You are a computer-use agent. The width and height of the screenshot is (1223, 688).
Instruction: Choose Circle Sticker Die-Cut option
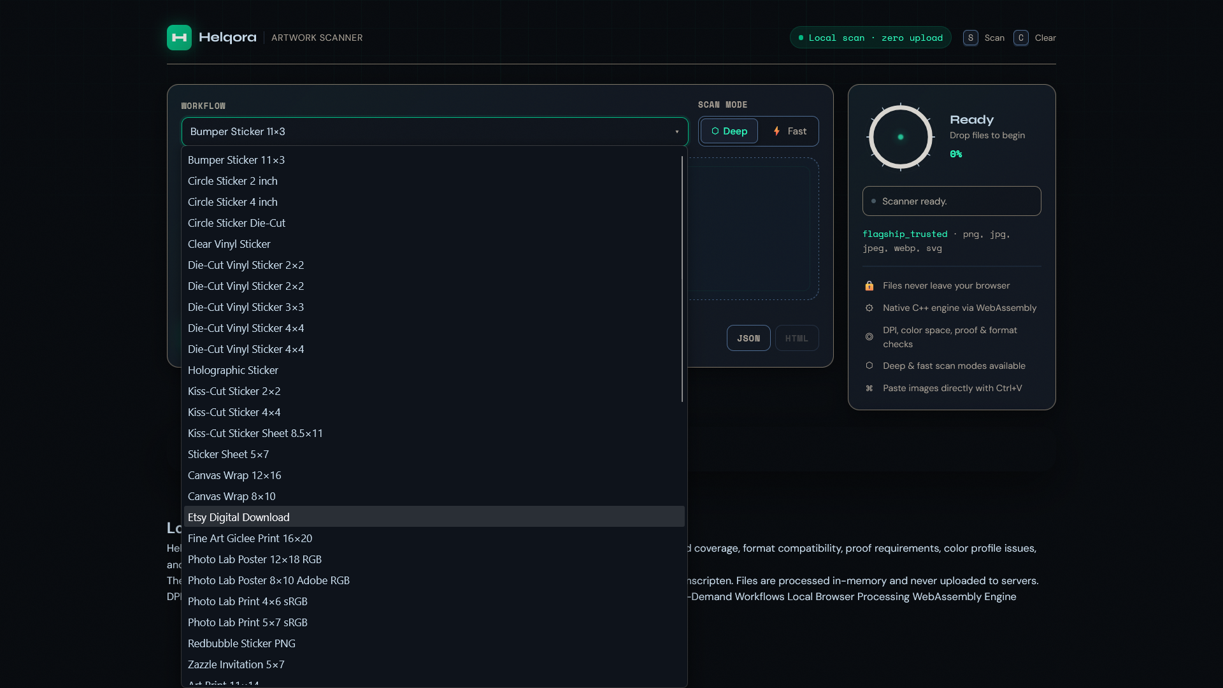[434, 223]
